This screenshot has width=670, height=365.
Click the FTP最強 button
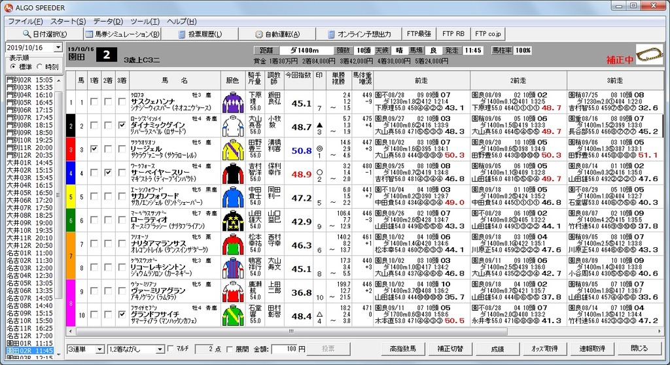(x=419, y=34)
